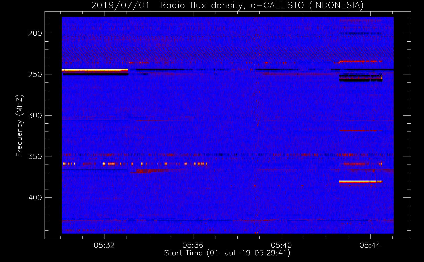Image resolution: width=424 pixels, height=262 pixels.
Task: Click the red band near 318 MHz at 05:43
Action: click(361, 130)
